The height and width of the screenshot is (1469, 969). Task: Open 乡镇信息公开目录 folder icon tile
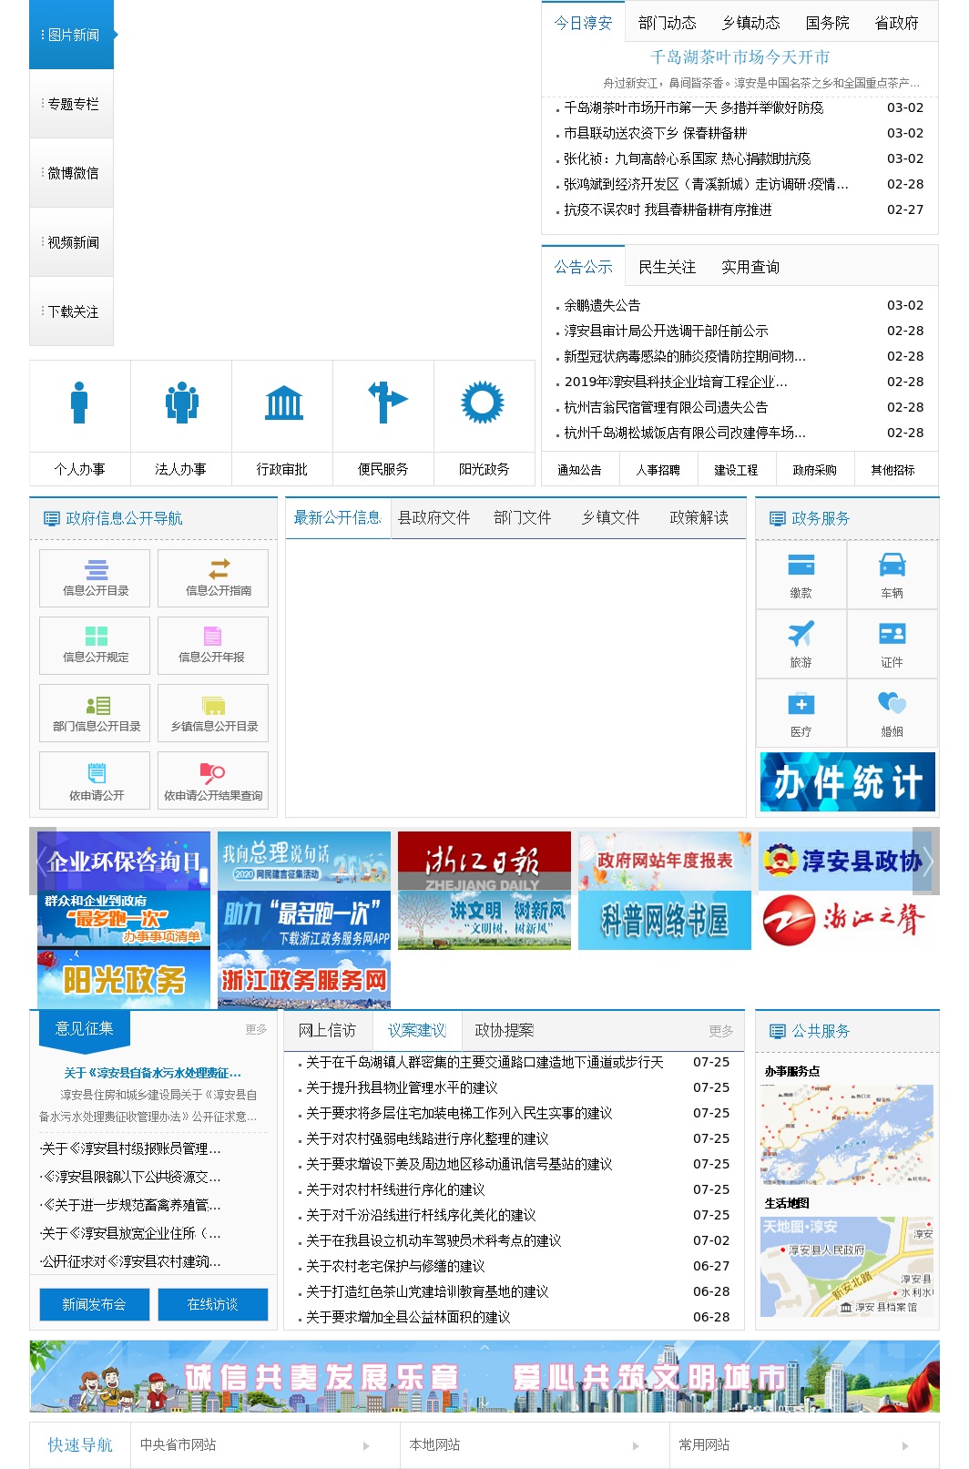tap(213, 713)
